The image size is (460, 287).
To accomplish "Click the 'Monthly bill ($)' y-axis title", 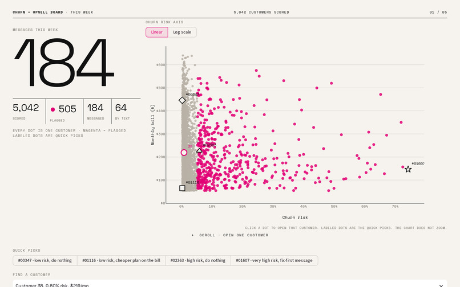I will pyautogui.click(x=152, y=125).
